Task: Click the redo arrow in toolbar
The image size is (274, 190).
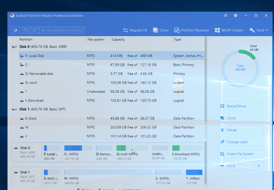Action: [35, 30]
